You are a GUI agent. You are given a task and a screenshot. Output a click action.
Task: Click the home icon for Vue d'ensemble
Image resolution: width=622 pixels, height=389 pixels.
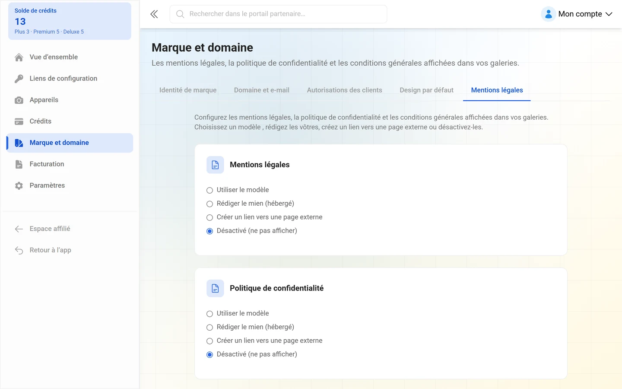click(19, 57)
